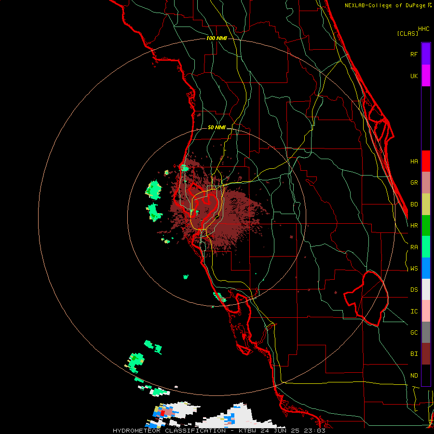Select the IC light pink legend swatch
The image size is (434, 434).
coord(426,311)
